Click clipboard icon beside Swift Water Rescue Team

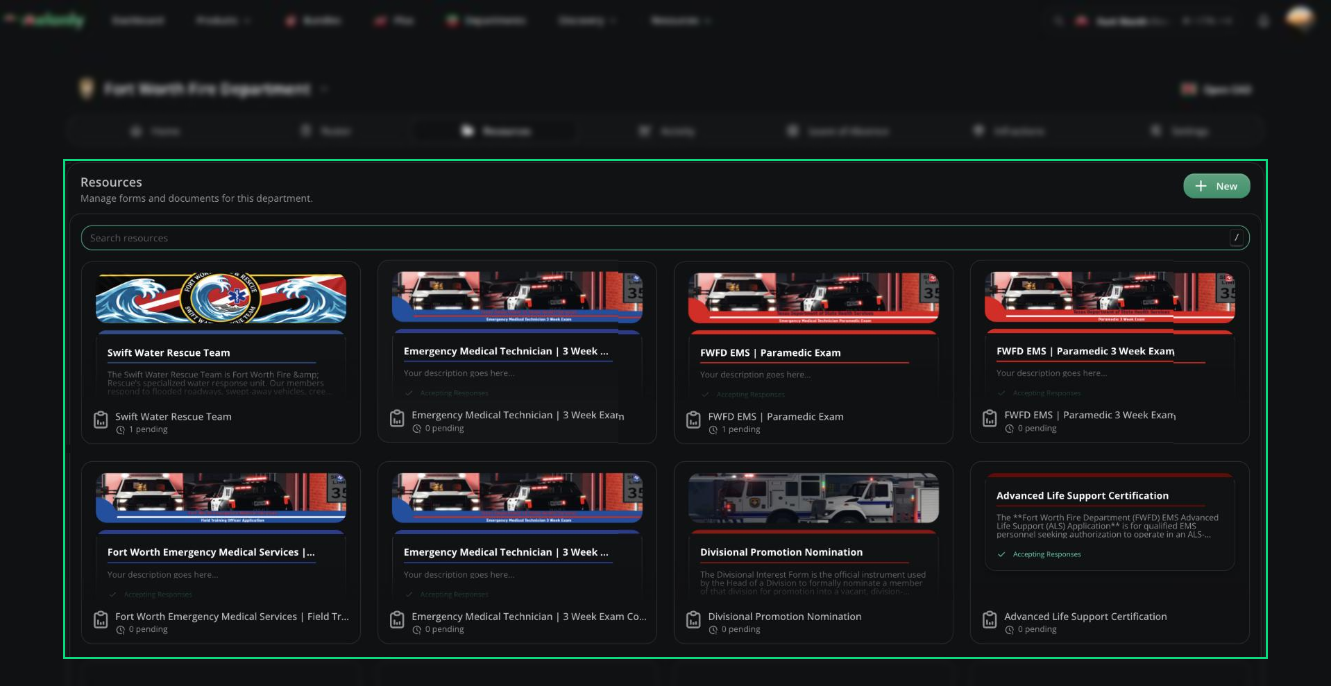(101, 420)
